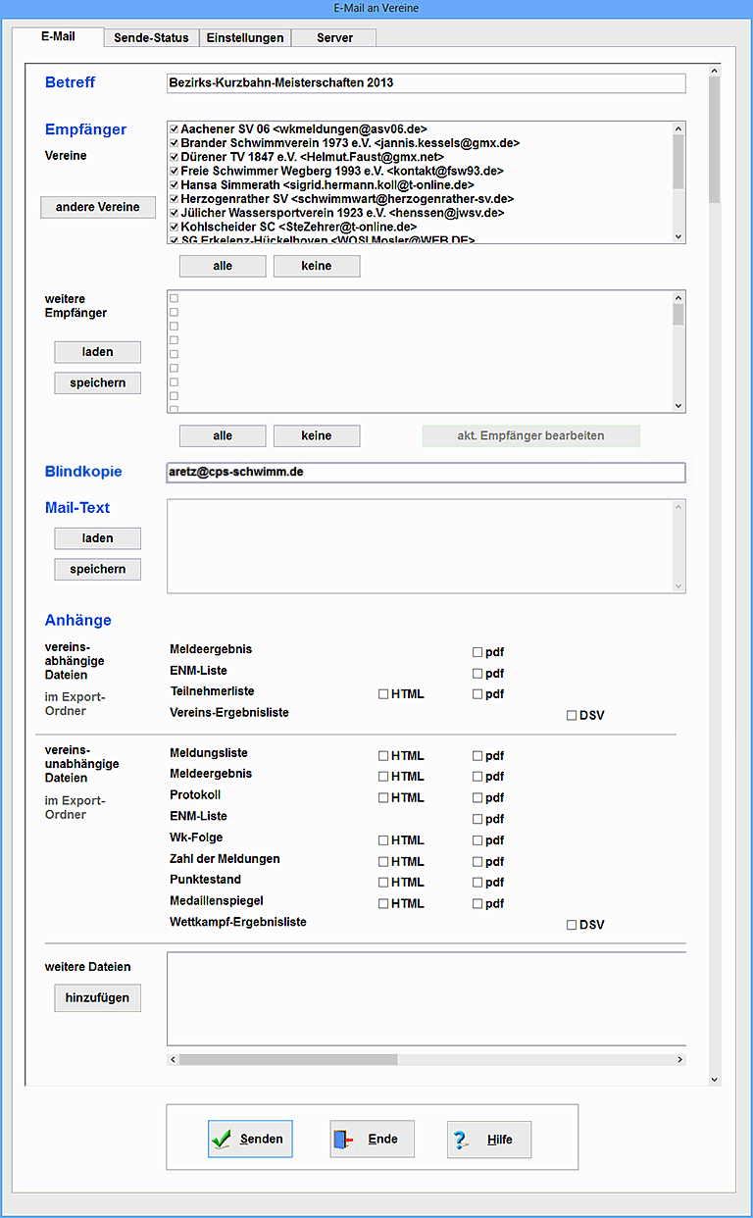Select alle under the Vereine list

pyautogui.click(x=223, y=266)
